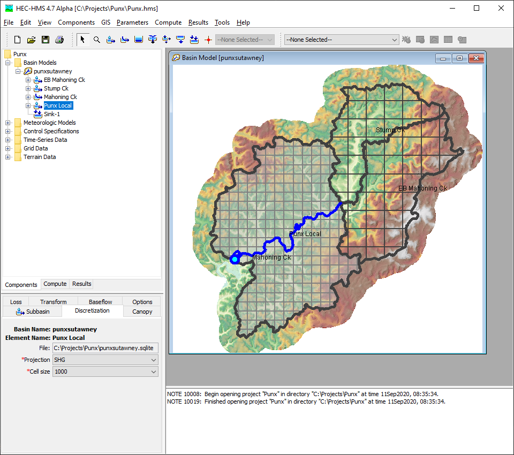Click the view graph results icon

click(434, 40)
